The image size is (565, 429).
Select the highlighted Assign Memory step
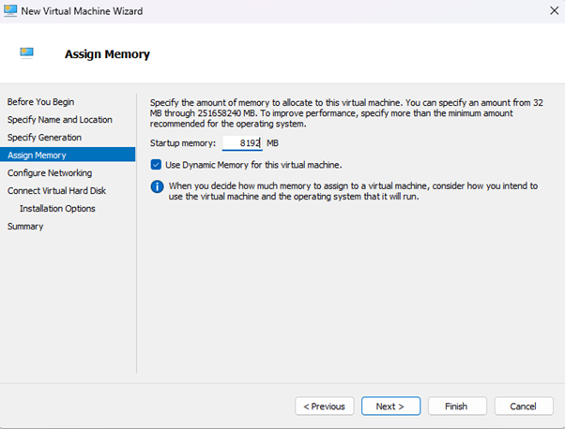[38, 155]
